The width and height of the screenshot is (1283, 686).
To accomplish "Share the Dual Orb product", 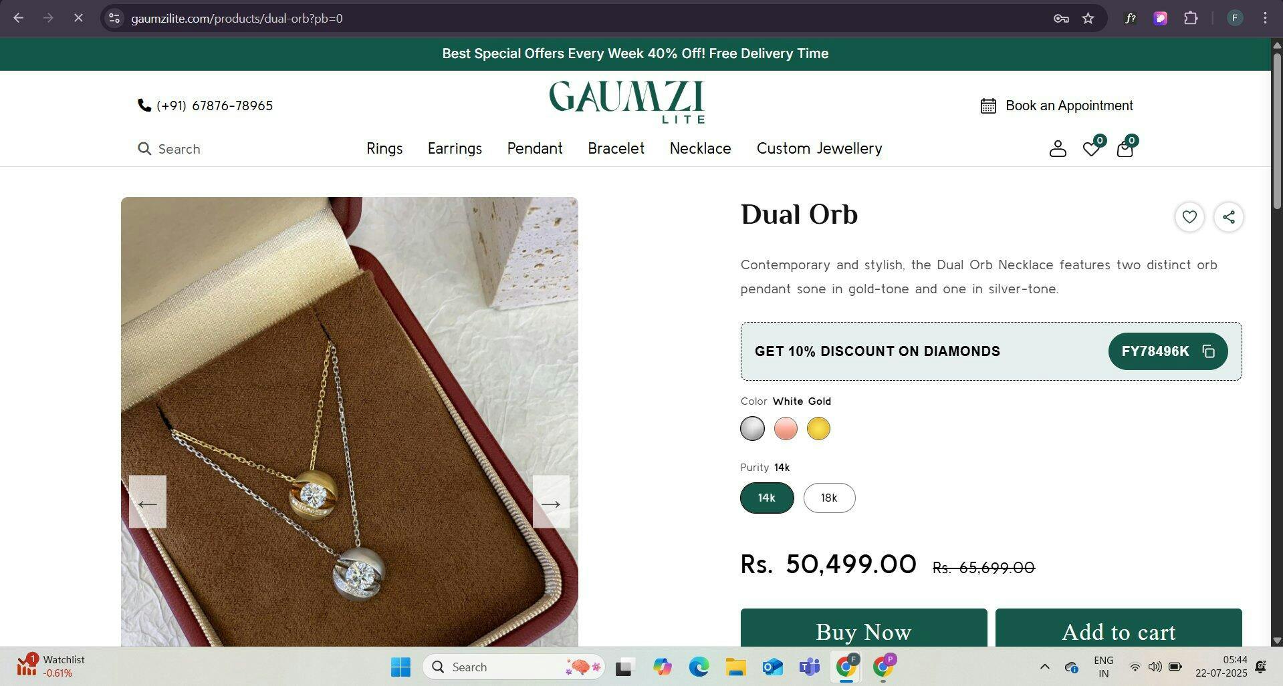I will click(x=1229, y=217).
